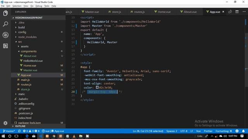Open the Explorer view in activity bar
248x139 pixels.
click(5, 13)
